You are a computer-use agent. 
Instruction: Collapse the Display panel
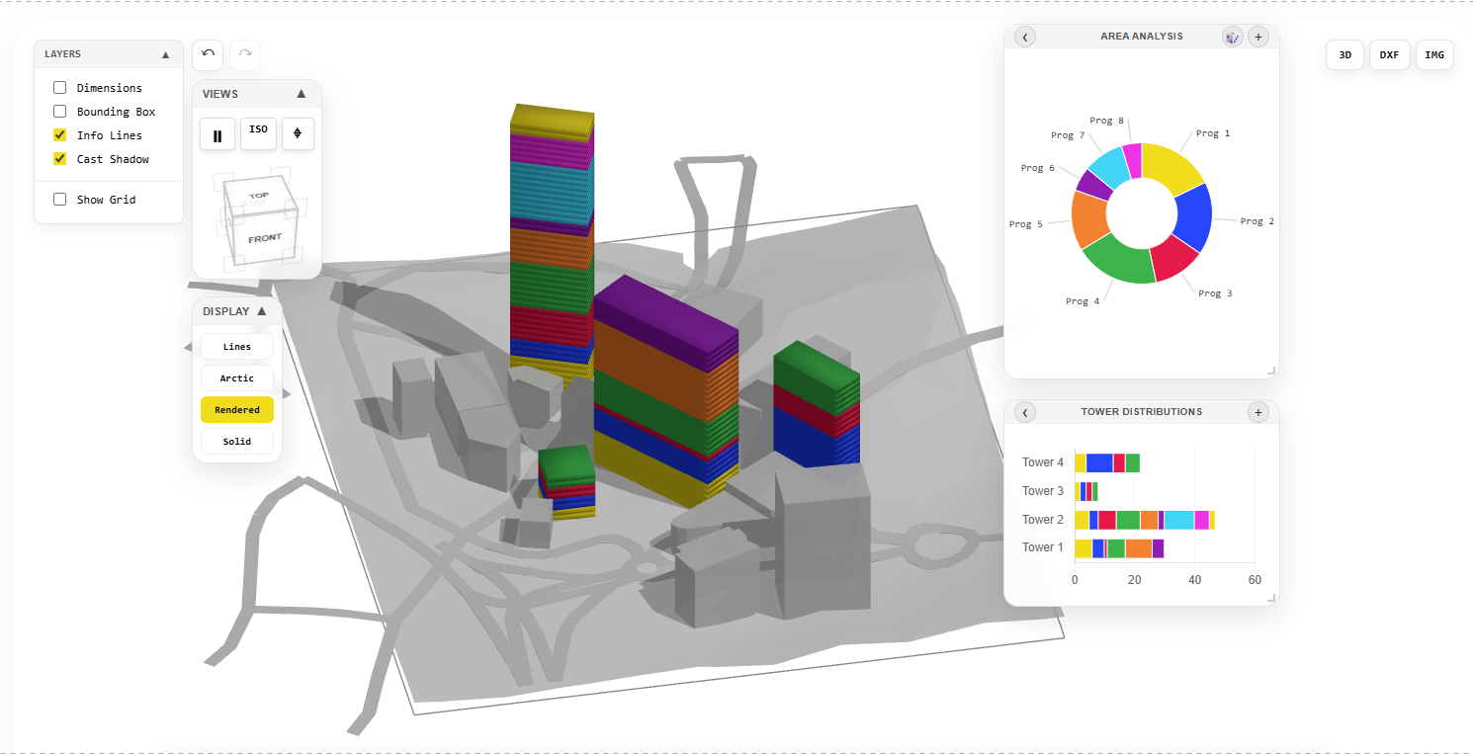point(261,311)
